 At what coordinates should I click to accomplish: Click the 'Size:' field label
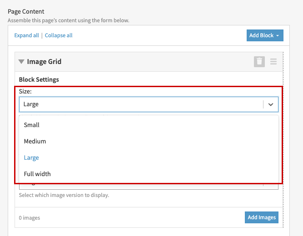coord(26,91)
